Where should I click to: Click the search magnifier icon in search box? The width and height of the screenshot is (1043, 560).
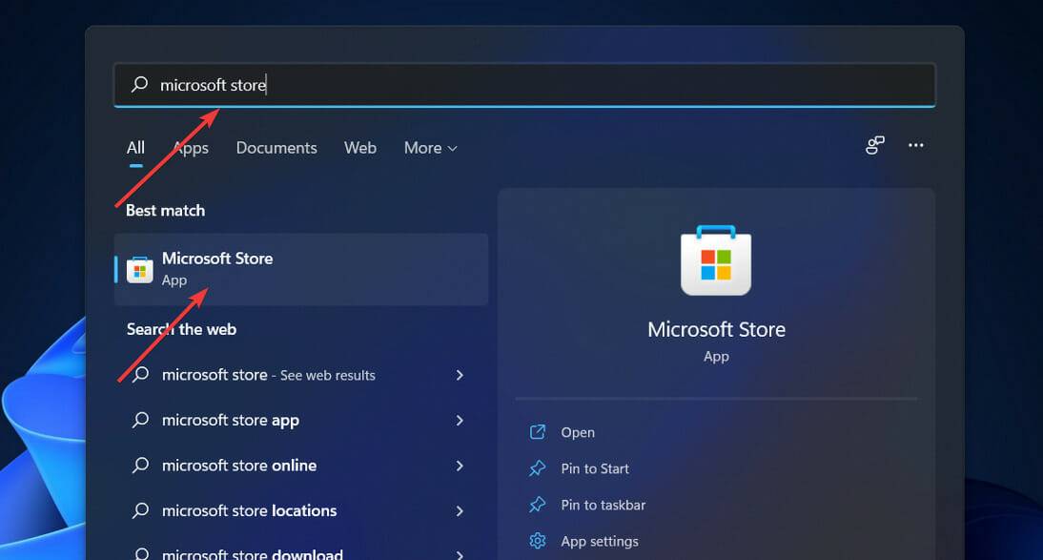(140, 84)
